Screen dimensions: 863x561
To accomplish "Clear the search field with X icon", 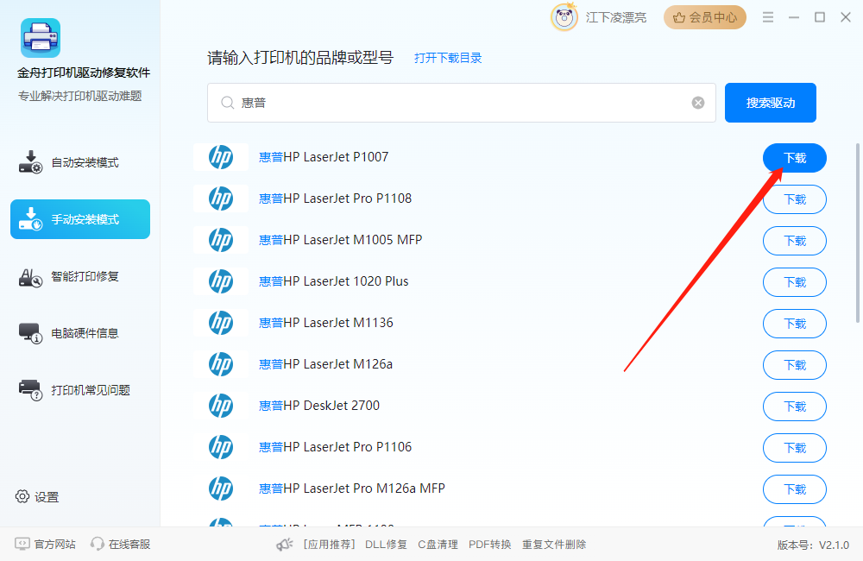I will point(698,103).
